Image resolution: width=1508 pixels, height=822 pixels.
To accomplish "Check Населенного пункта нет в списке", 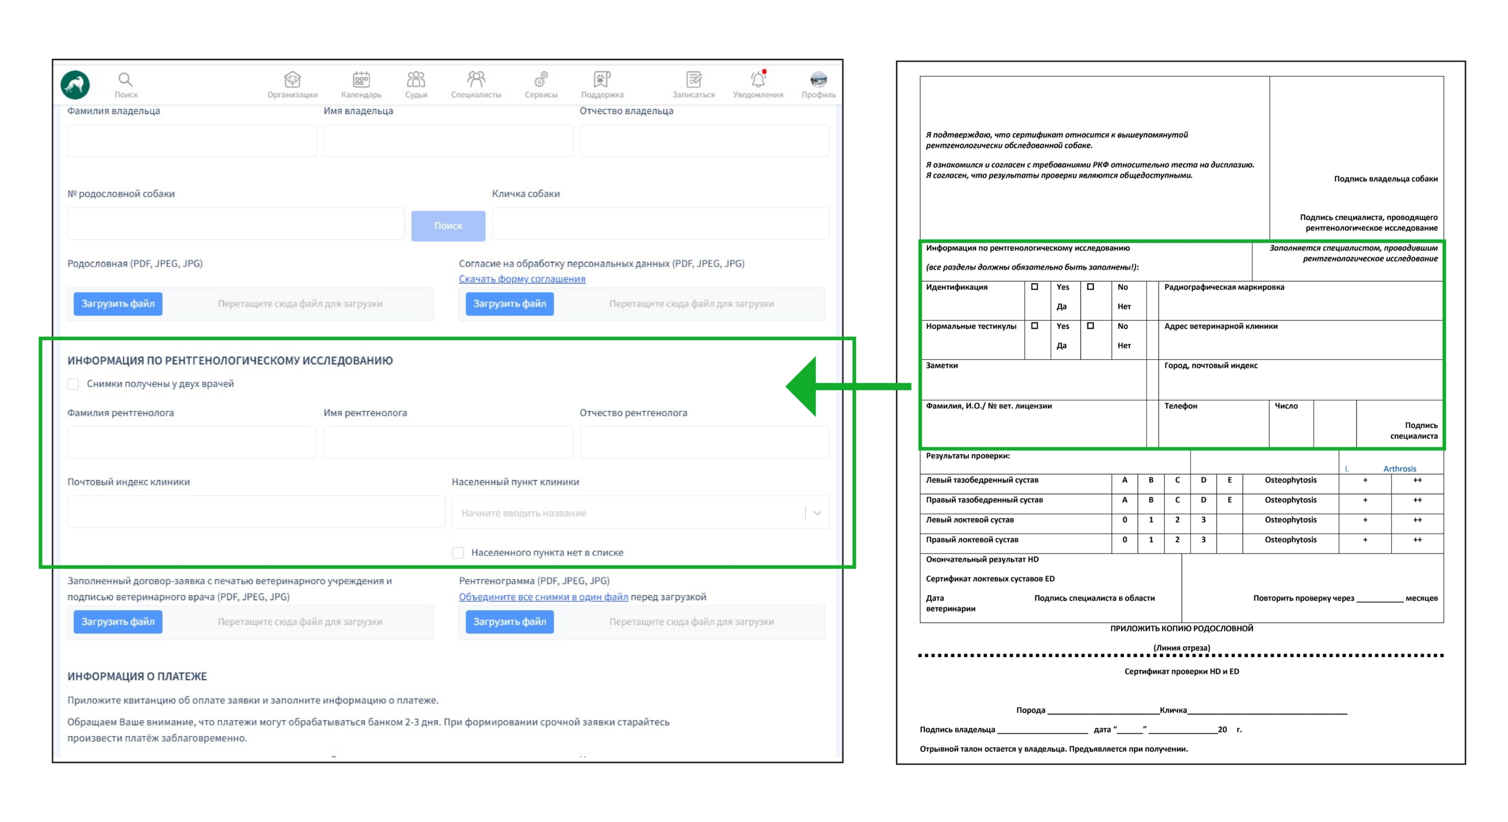I will point(458,552).
